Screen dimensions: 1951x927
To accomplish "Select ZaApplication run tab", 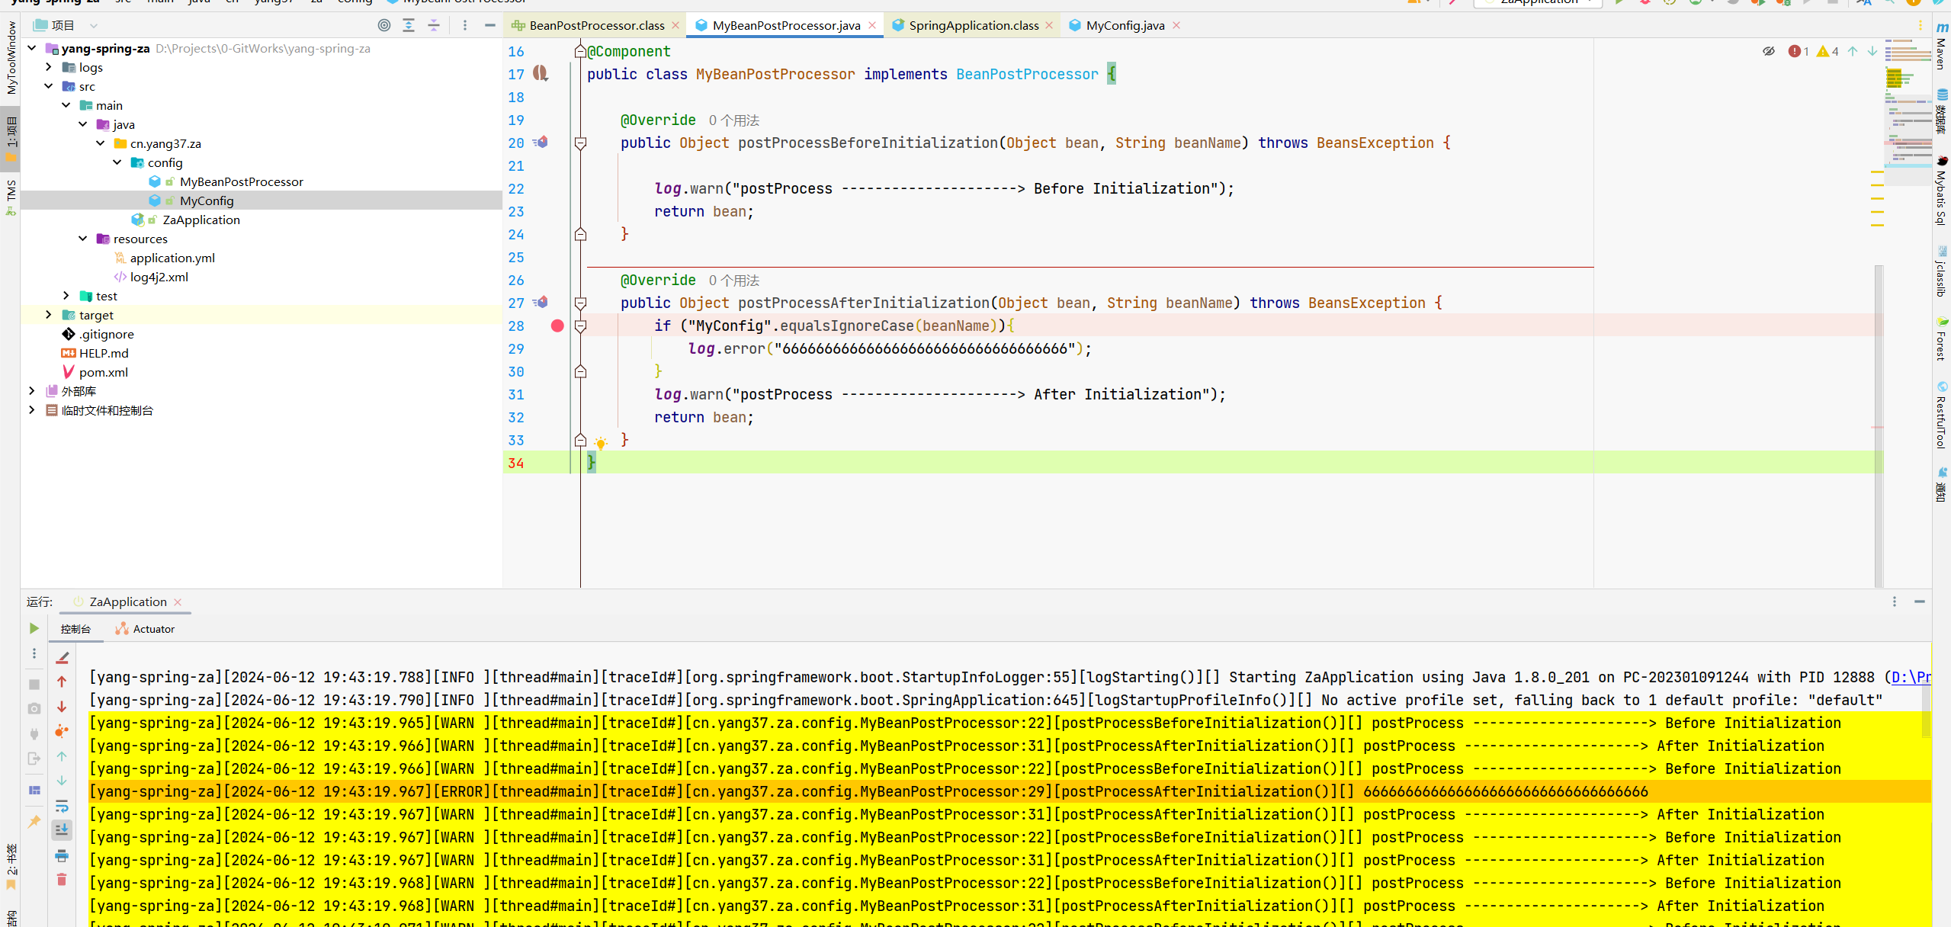I will [x=127, y=601].
